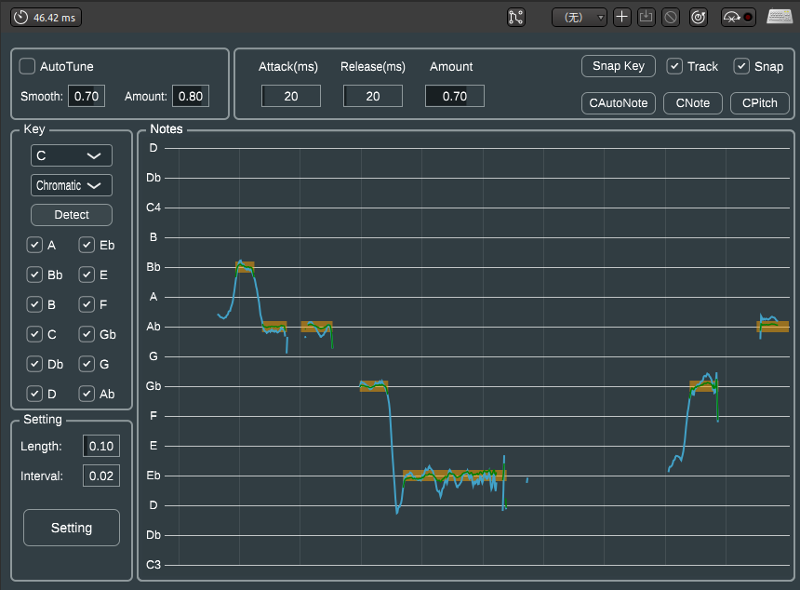
Task: Click the plus icon to add a preset
Action: pos(622,18)
